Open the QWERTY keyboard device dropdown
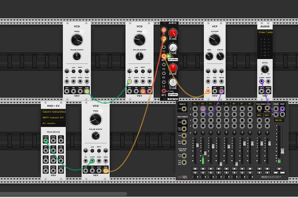 (53, 117)
